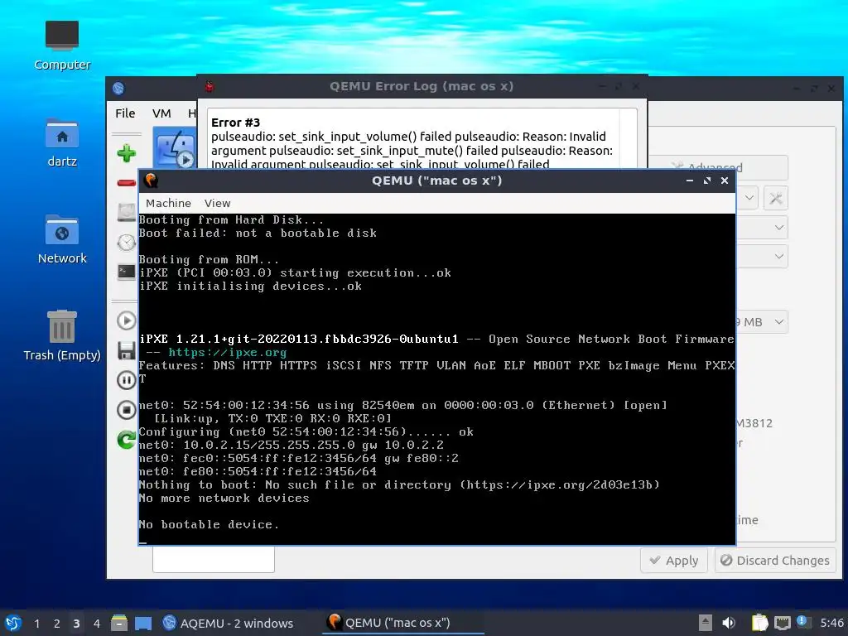This screenshot has width=848, height=636.
Task: Click the QEMU window title bar icon
Action: tap(151, 181)
